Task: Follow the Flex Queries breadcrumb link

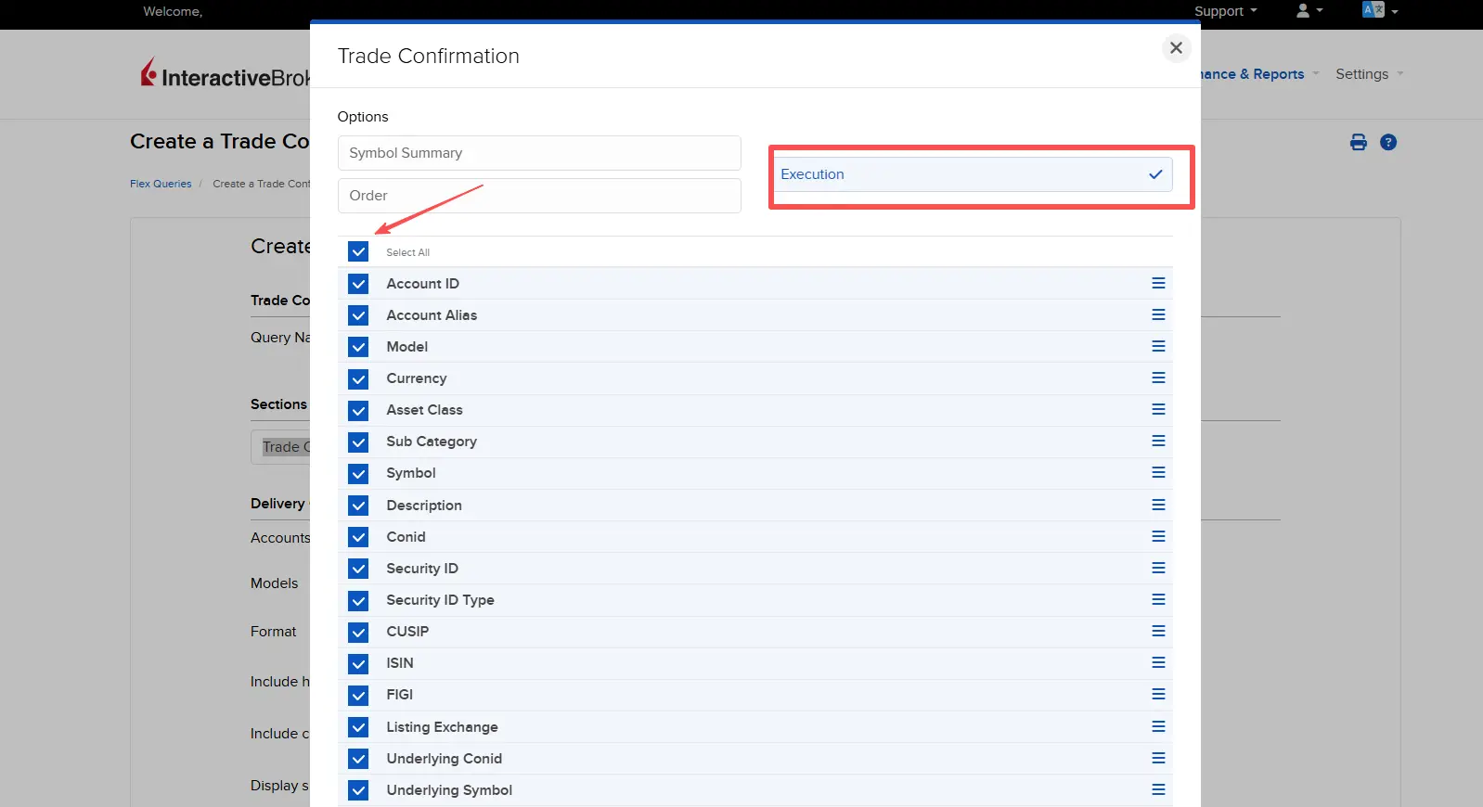Action: (161, 184)
